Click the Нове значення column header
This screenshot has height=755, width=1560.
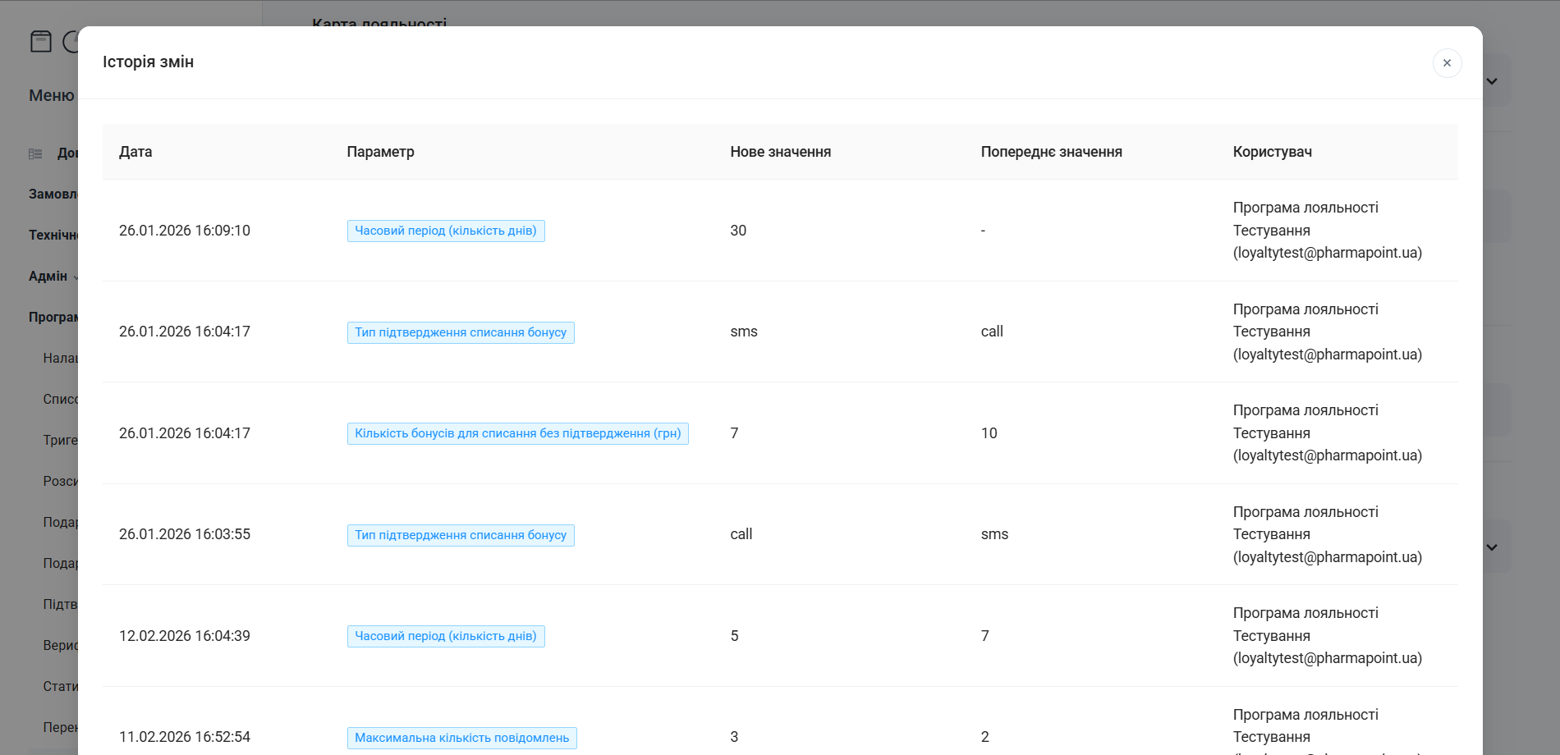pos(780,152)
